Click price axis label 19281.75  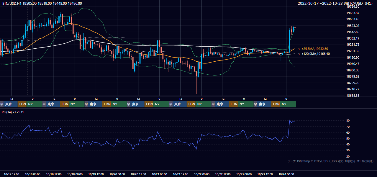click(353, 45)
